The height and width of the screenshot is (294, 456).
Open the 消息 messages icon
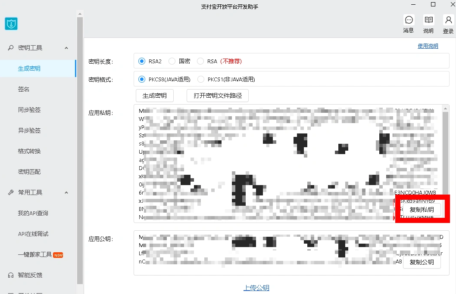pos(409,20)
